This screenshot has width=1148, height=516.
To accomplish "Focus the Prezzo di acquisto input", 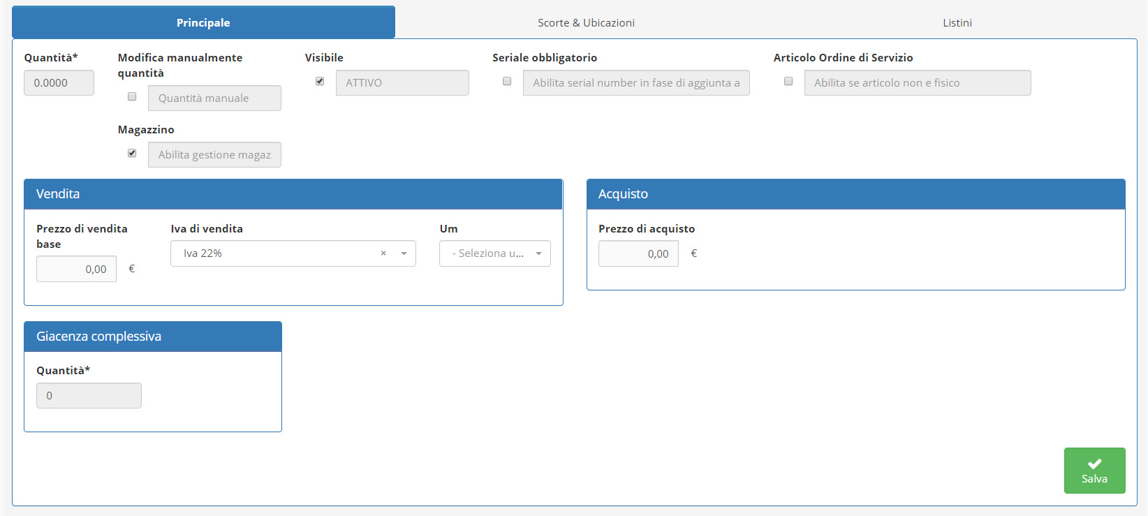I will pos(638,254).
